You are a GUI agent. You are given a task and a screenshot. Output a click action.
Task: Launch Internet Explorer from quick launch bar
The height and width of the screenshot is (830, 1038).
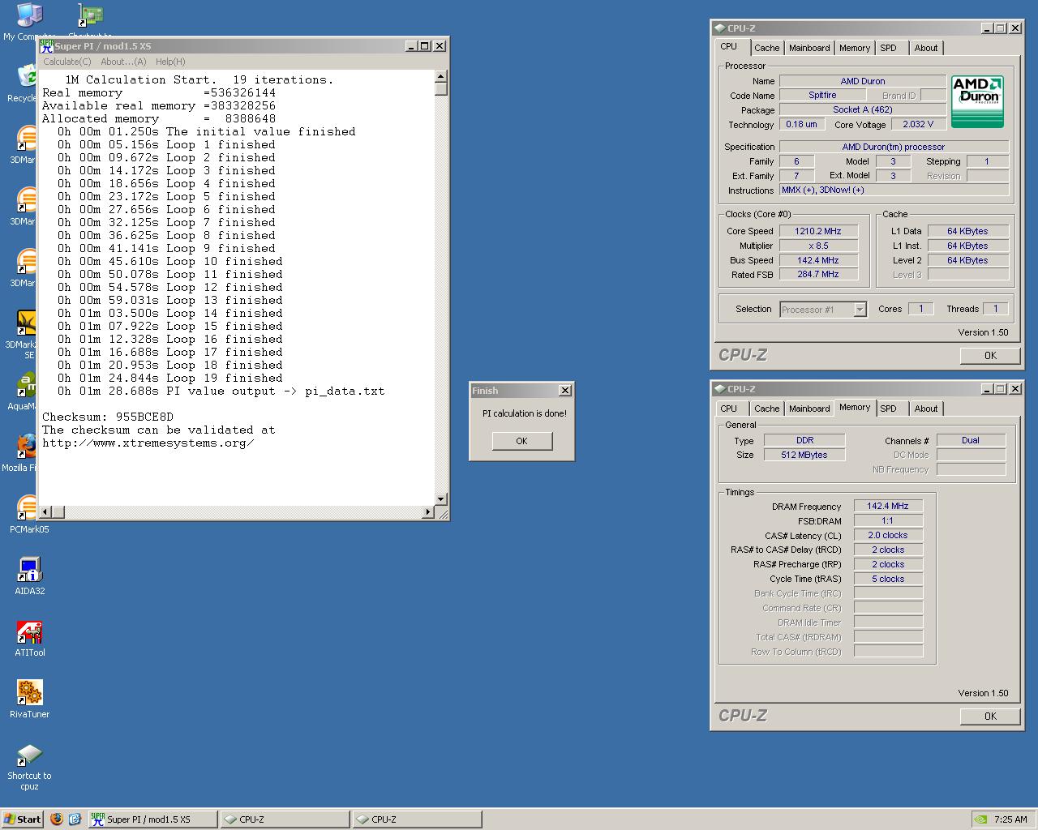pyautogui.click(x=75, y=819)
